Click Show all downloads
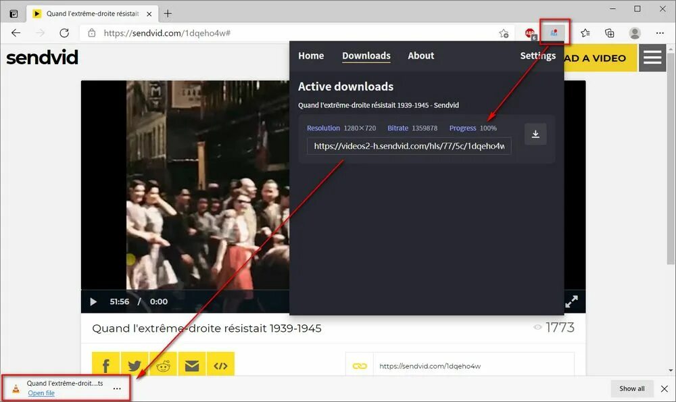This screenshot has width=676, height=402. pos(631,388)
